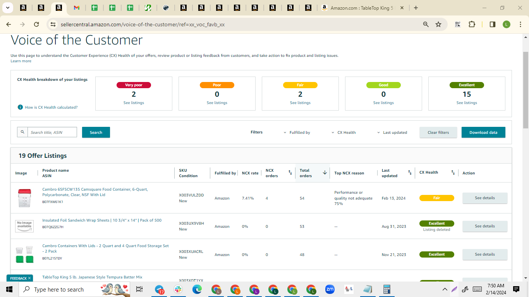See listings under Very poor

pos(134,103)
